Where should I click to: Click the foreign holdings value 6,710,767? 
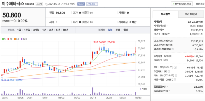tap(198, 45)
